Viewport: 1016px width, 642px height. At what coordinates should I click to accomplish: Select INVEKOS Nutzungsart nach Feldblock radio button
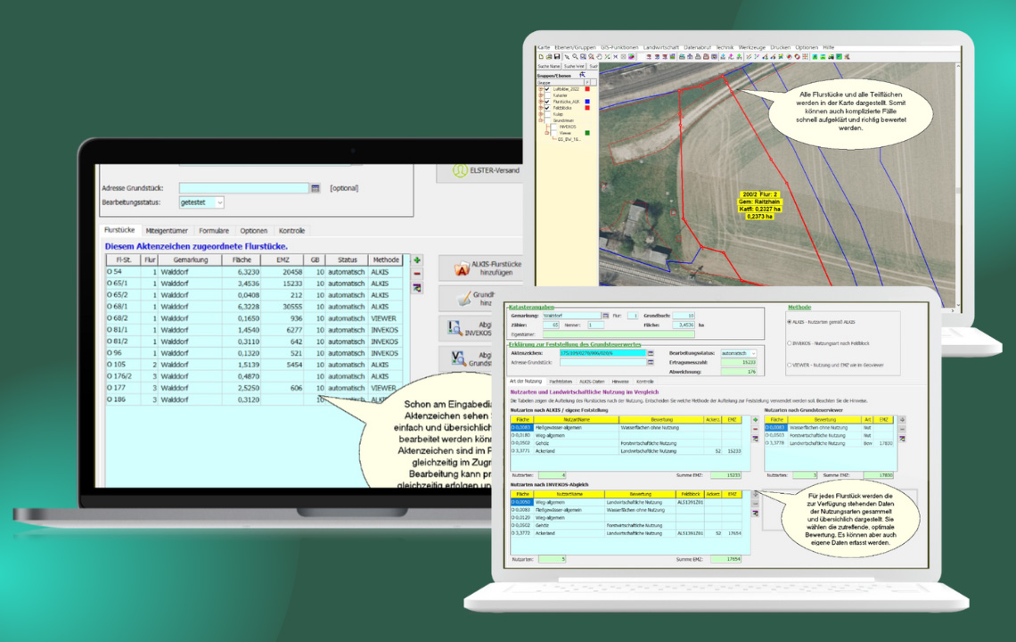tap(790, 343)
